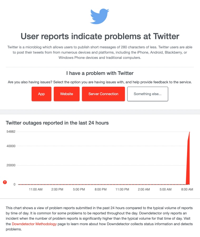The width and height of the screenshot is (200, 237).
Task: Click the 8:00 AM time label
Action: tap(187, 189)
